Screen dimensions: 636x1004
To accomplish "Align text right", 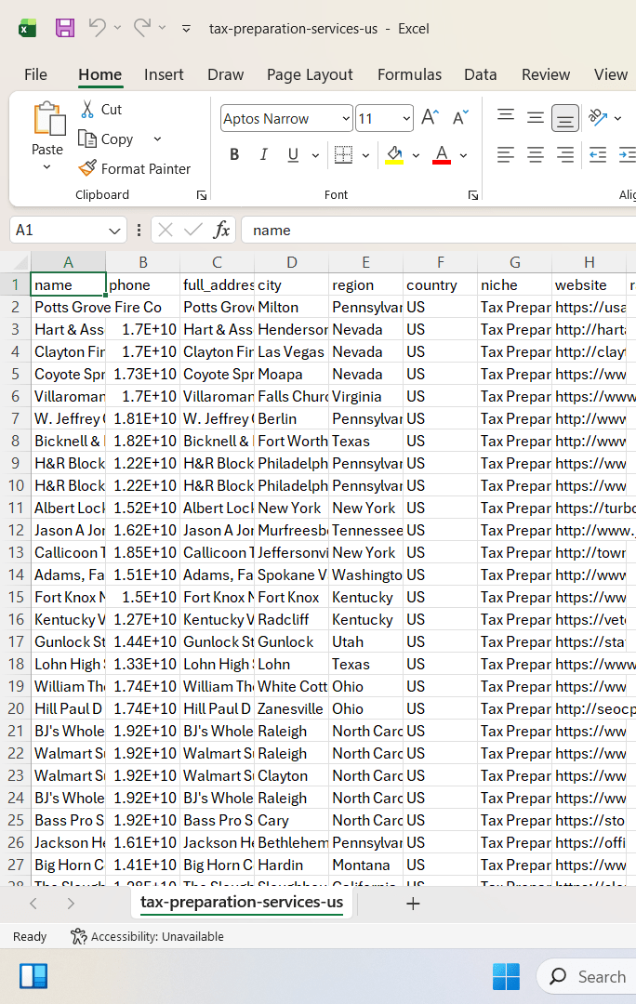I will tap(565, 154).
